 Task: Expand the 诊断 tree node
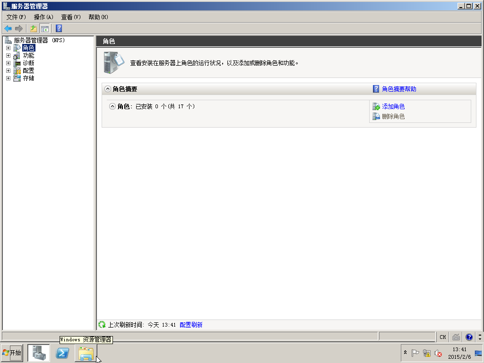[x=9, y=63]
